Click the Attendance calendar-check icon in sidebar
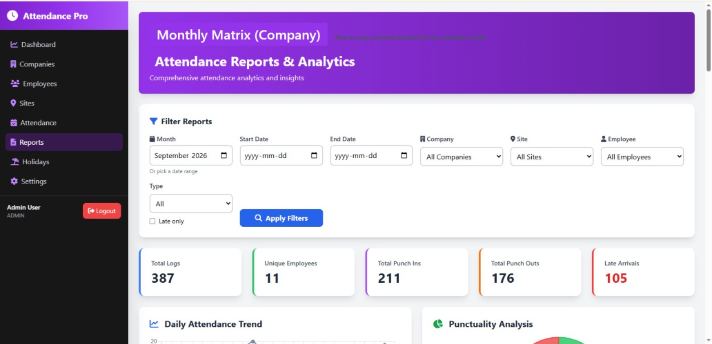This screenshot has height=344, width=712. [14, 123]
